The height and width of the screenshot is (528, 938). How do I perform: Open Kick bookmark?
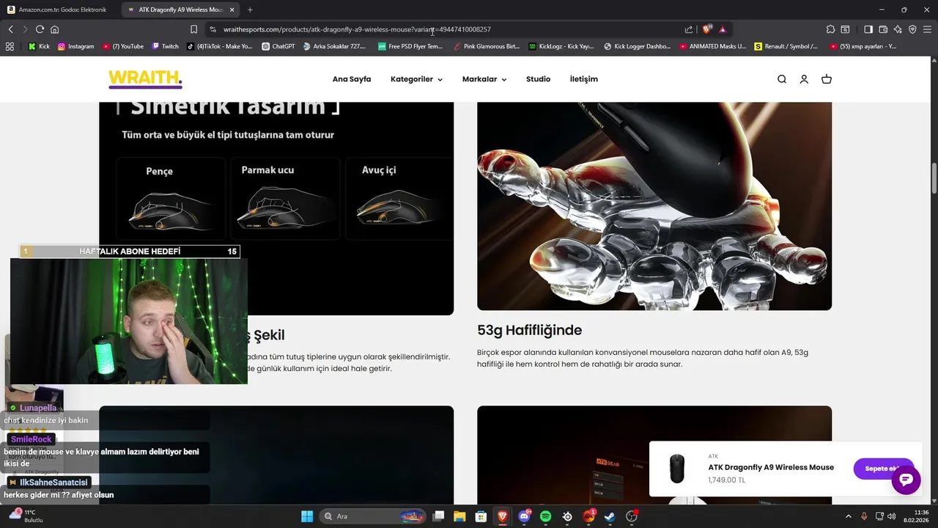click(x=39, y=46)
